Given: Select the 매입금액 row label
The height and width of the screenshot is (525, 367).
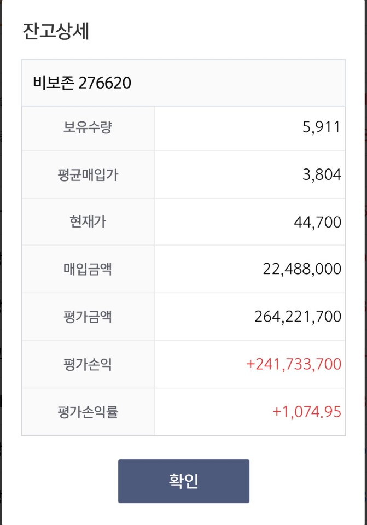Looking at the screenshot, I should (88, 269).
